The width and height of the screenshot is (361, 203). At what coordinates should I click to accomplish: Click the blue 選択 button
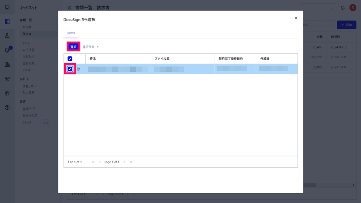pyautogui.click(x=73, y=47)
